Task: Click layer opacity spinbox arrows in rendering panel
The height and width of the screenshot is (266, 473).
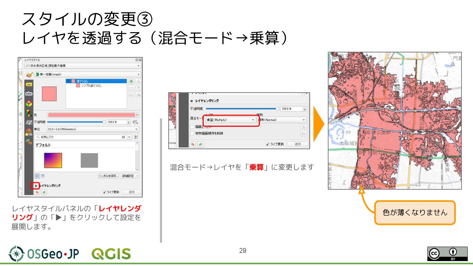Action: point(305,109)
